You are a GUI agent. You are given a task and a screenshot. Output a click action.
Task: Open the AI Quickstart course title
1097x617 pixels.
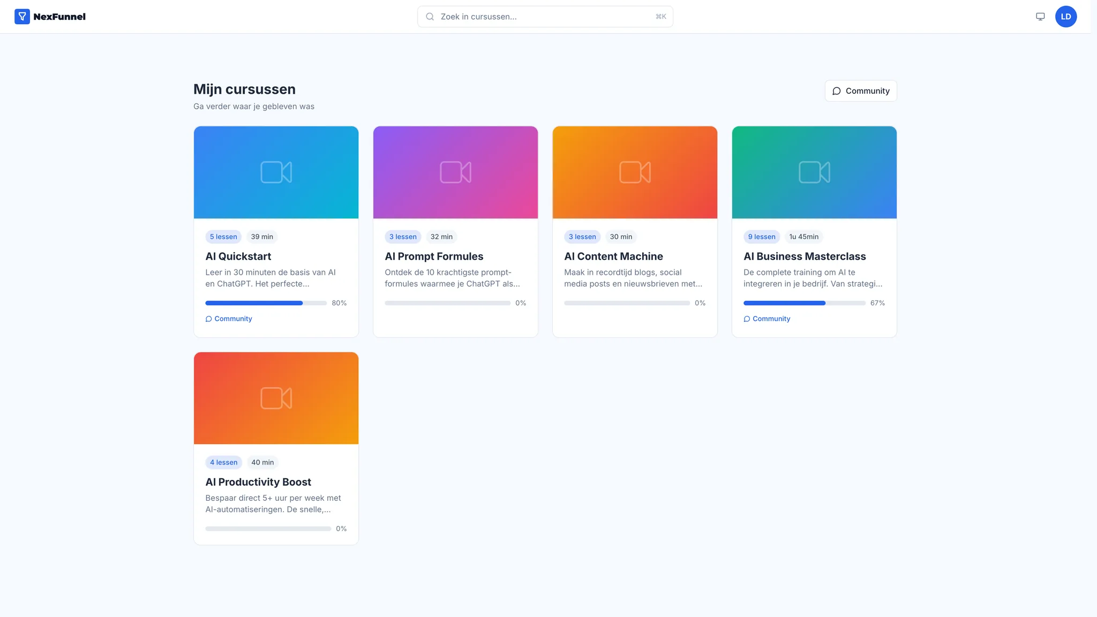click(238, 257)
